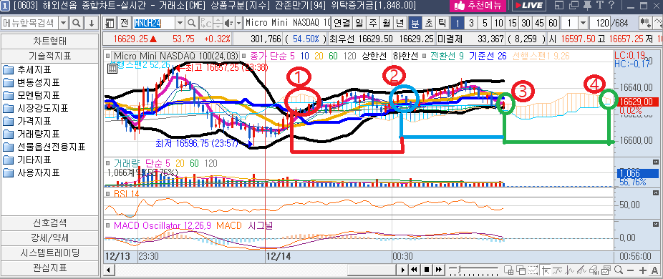This screenshot has width=663, height=279.
Task: Click the plus zoom-in icon in the bottom toolbar
Action: [x=643, y=270]
